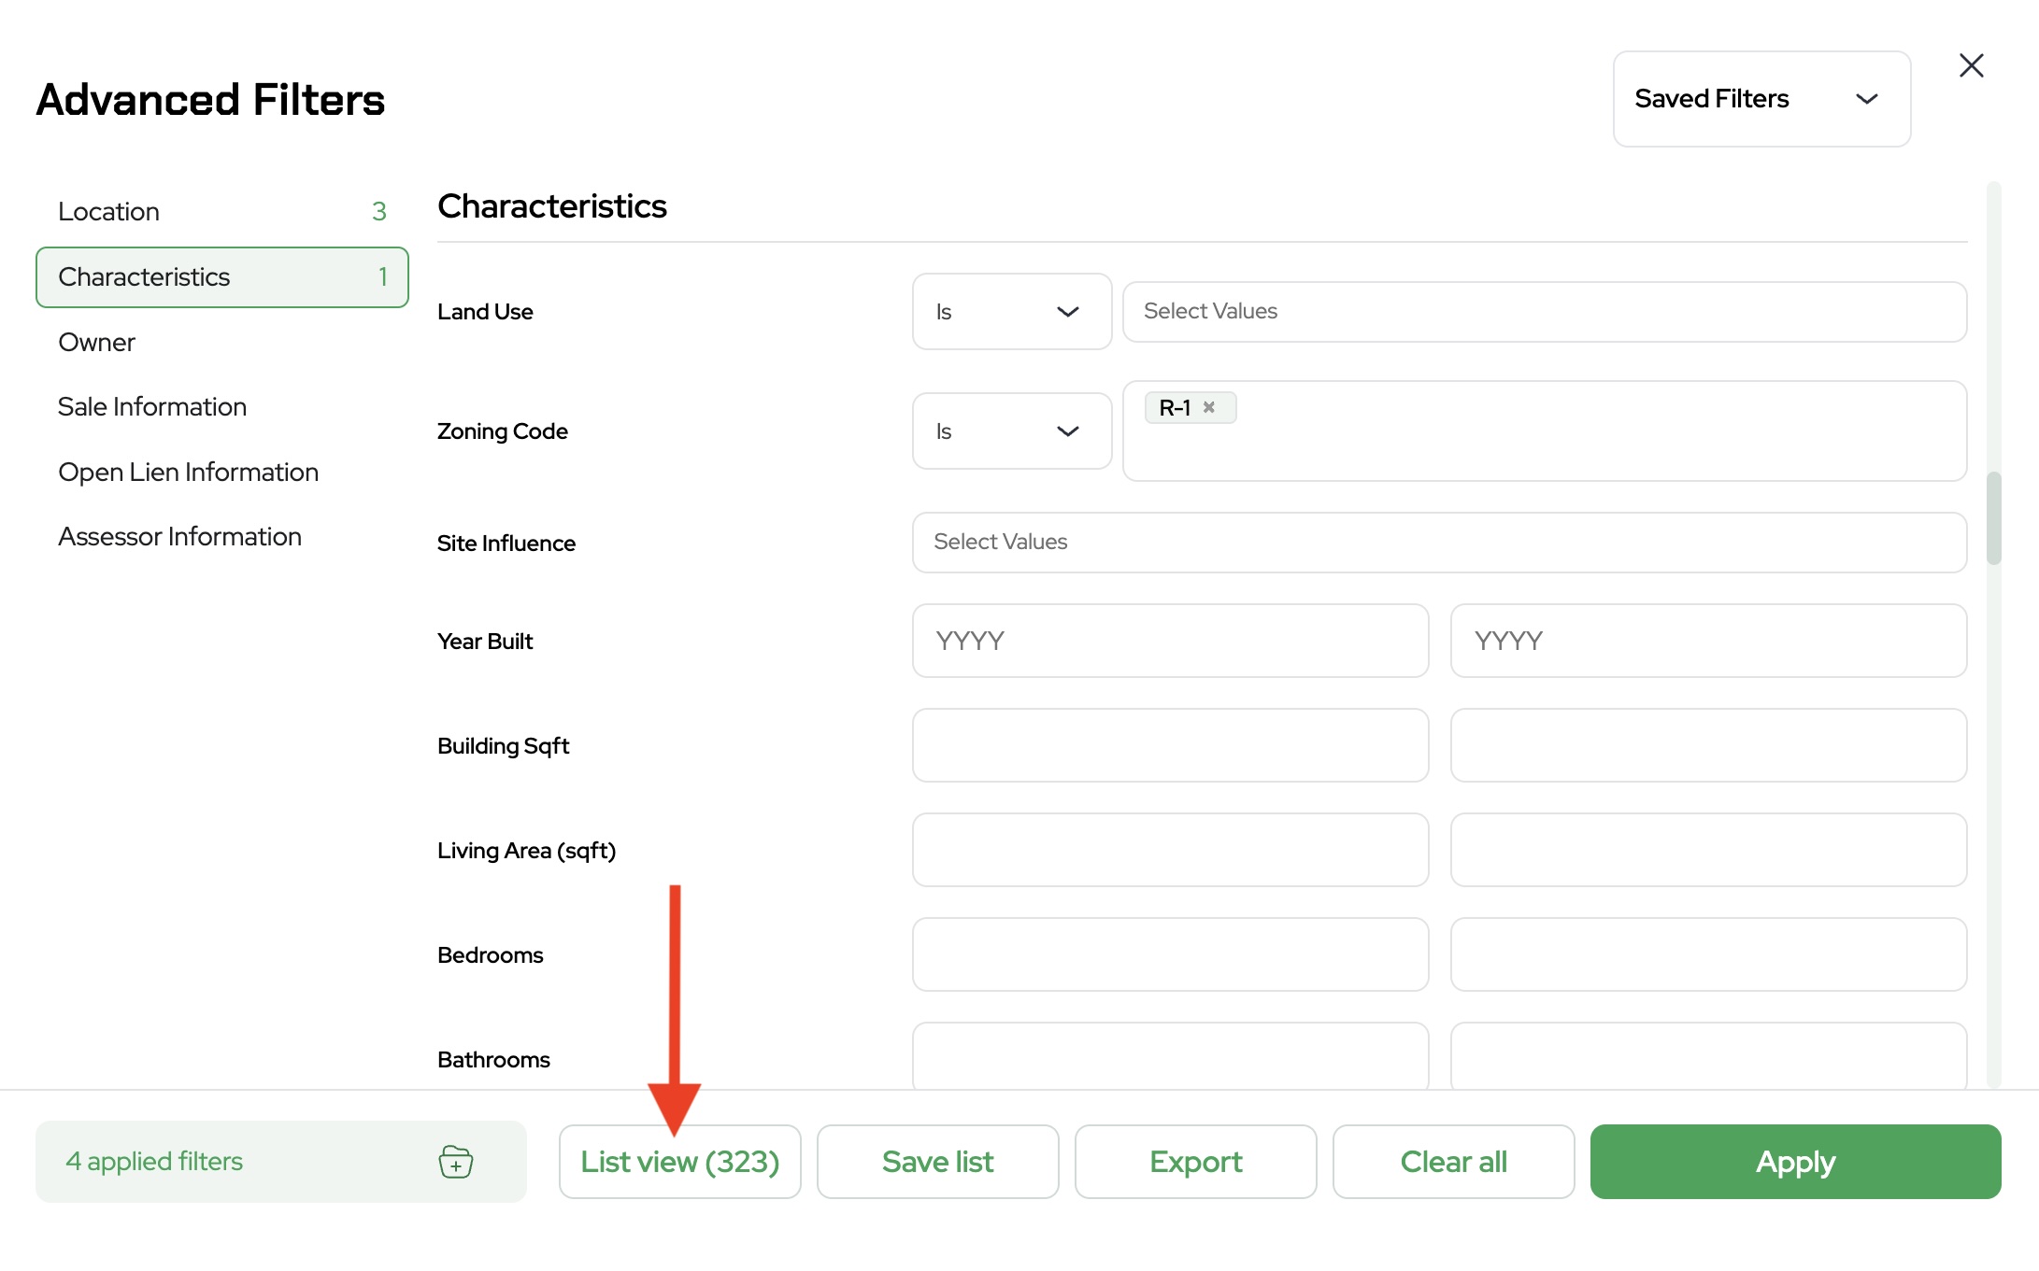Switch to the Owner filter section
The image size is (2039, 1271).
click(97, 343)
